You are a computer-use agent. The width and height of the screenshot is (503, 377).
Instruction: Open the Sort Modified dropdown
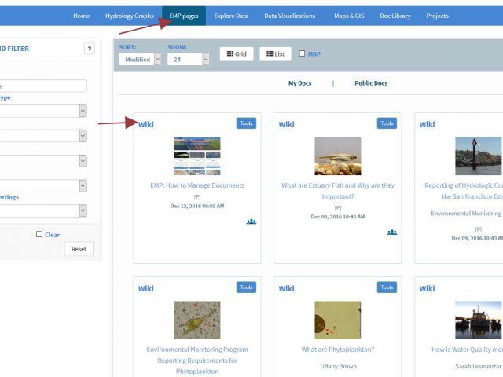[140, 60]
